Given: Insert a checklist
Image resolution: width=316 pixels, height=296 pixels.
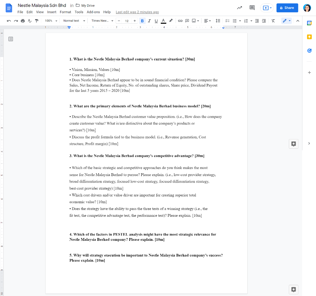Looking at the screenshot, I should [227, 21].
